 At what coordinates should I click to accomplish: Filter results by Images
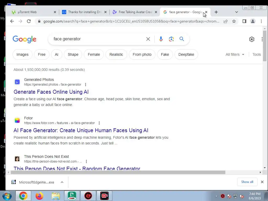point(23,54)
